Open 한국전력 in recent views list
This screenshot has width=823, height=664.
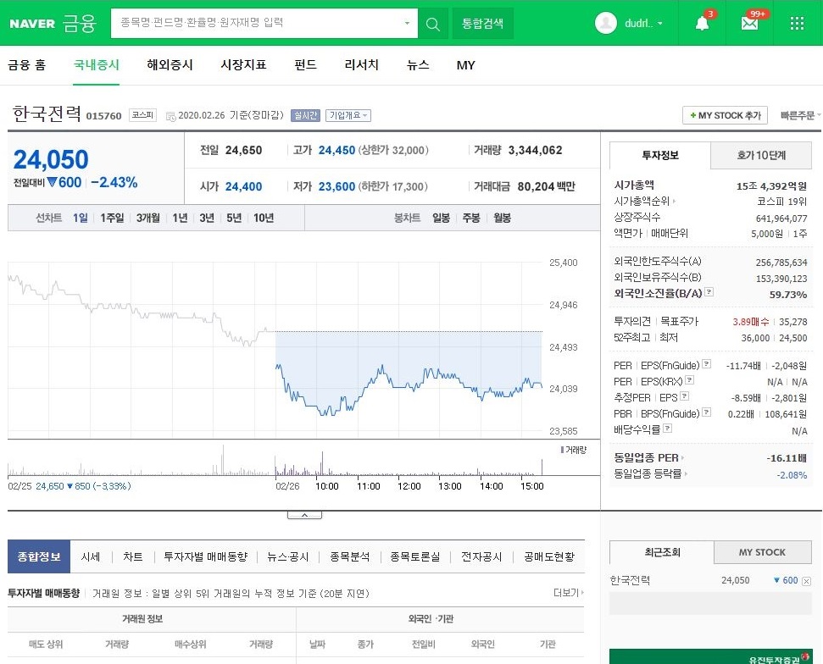[x=630, y=581]
